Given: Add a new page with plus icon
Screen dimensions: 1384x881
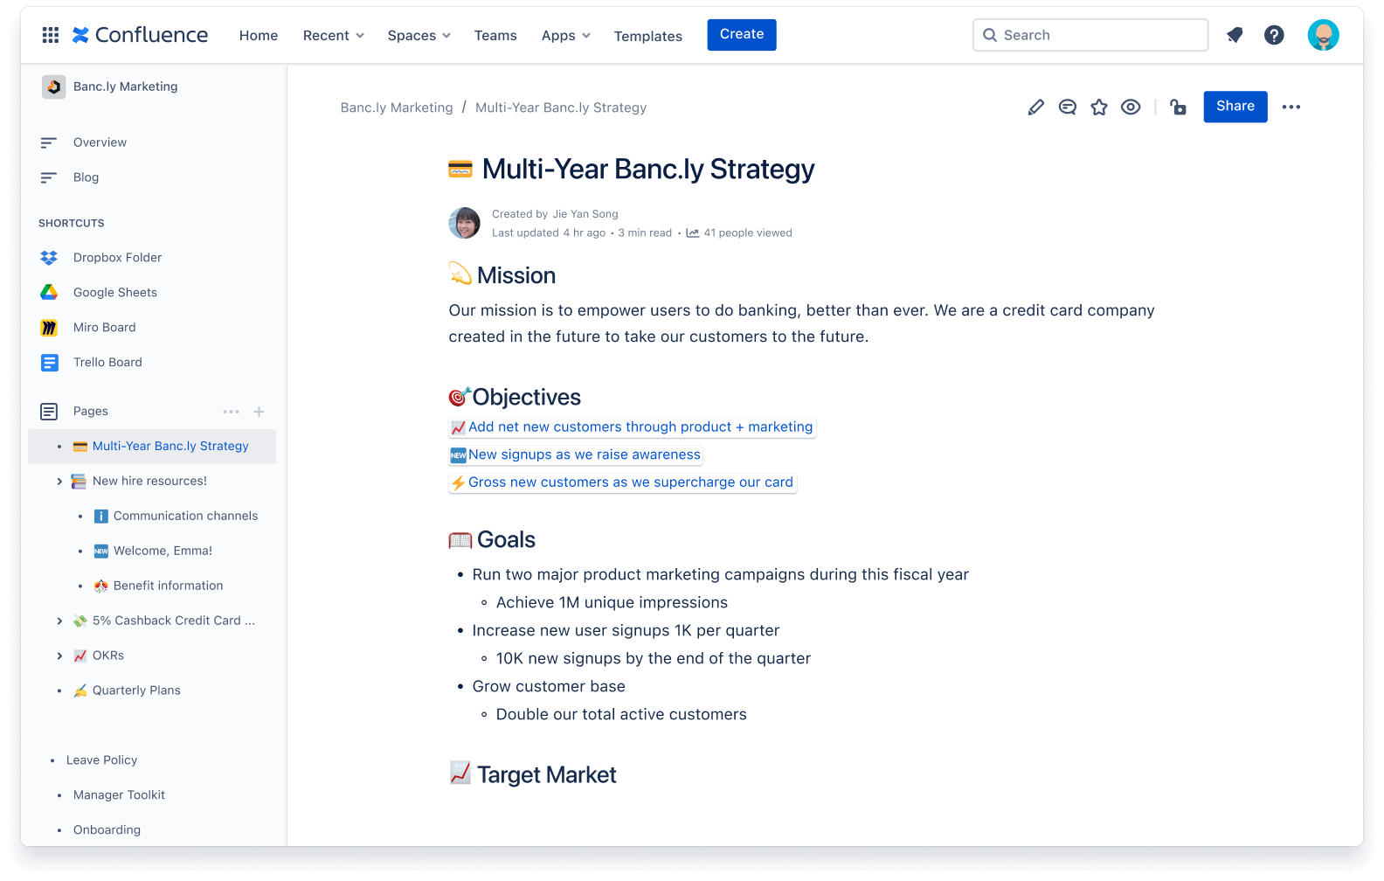Looking at the screenshot, I should click(259, 412).
